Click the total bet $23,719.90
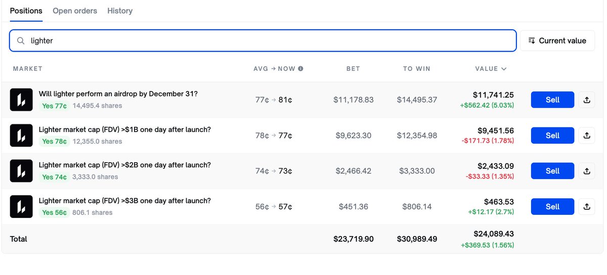This screenshot has height=275, width=607. (x=354, y=239)
